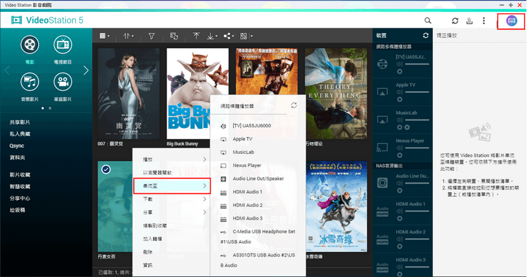Click the filter funnel icon
This screenshot has width=527, height=277.
[x=152, y=36]
